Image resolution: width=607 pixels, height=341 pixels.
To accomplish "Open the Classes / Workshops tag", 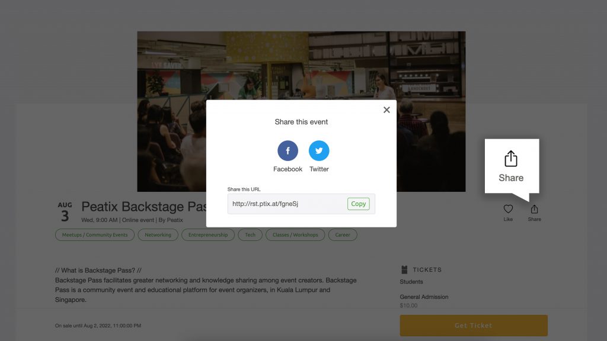I will 295,234.
